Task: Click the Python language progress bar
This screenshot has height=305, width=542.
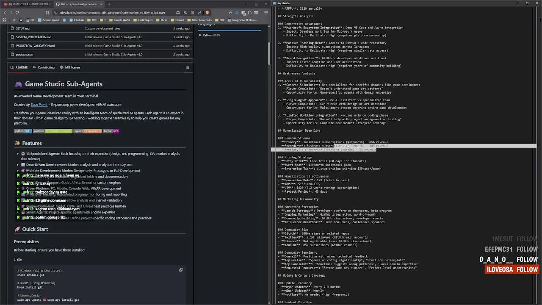Action: click(230, 30)
